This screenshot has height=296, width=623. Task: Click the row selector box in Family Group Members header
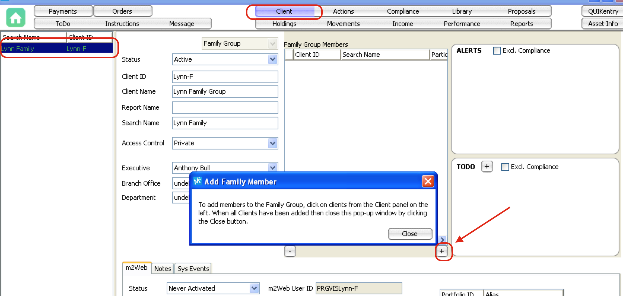[289, 55]
